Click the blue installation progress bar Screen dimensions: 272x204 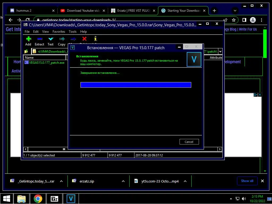click(x=136, y=85)
